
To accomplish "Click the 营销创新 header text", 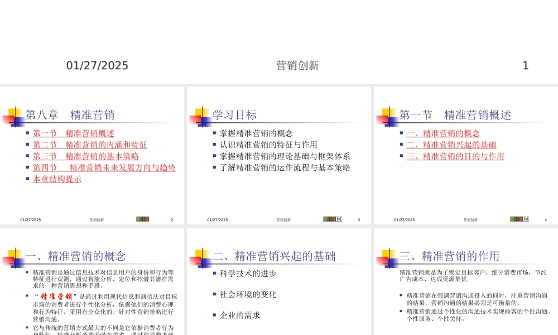I will click(x=296, y=65).
